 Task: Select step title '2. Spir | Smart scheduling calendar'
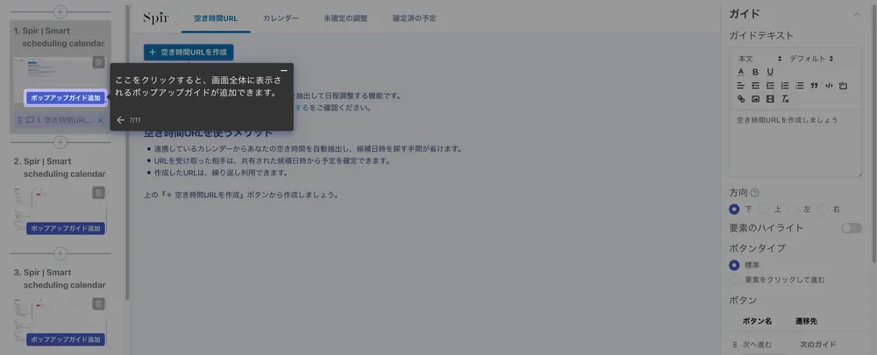click(x=60, y=167)
